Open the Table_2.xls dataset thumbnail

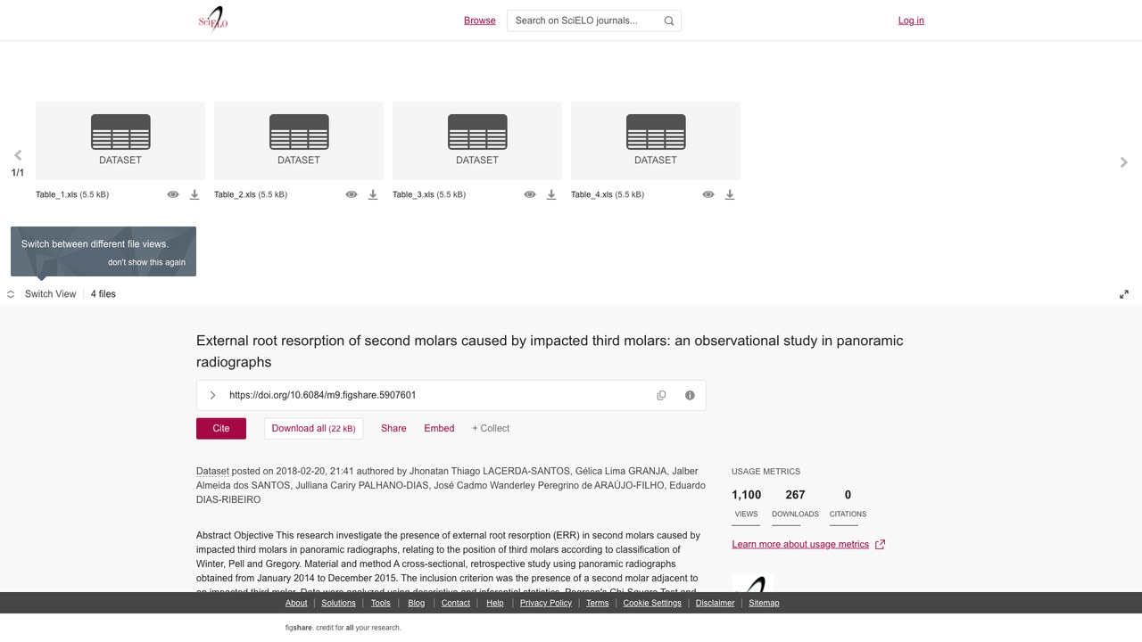299,141
